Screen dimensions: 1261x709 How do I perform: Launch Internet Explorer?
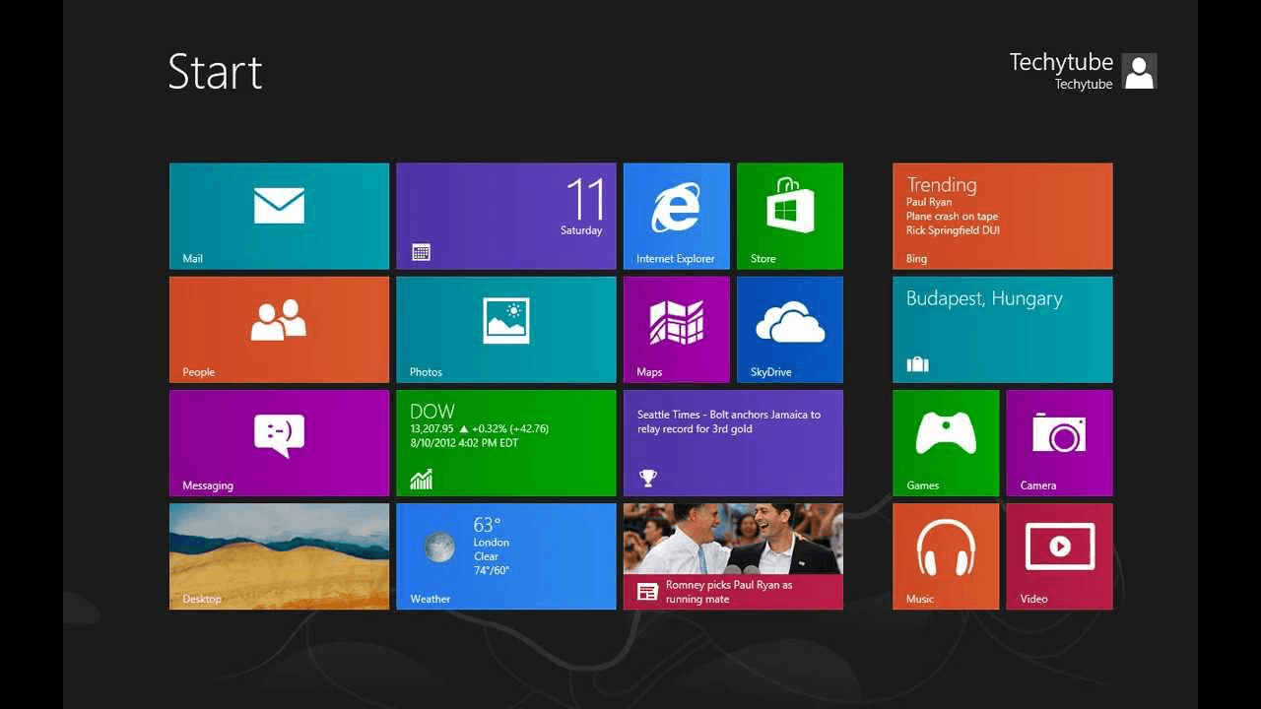676,216
